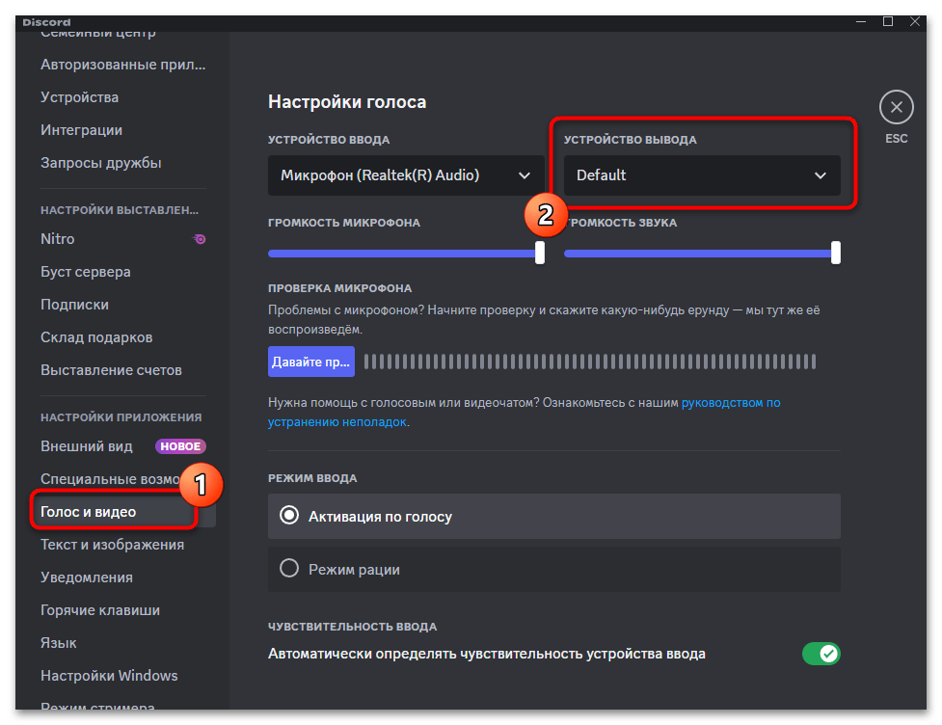The image size is (942, 725).
Task: Open Запросы дружбы settings section
Action: 101,163
